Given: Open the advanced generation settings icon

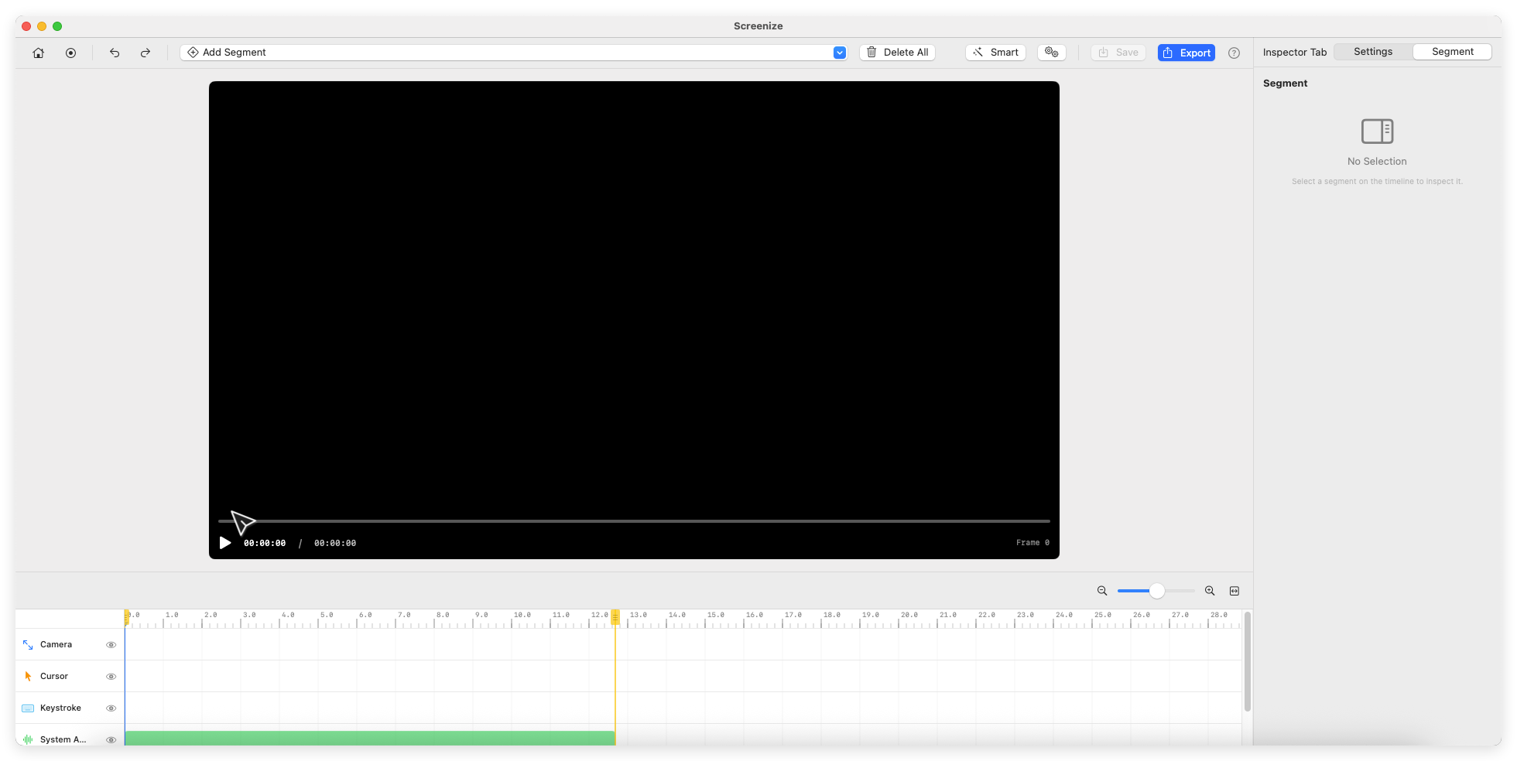Looking at the screenshot, I should pos(1051,52).
